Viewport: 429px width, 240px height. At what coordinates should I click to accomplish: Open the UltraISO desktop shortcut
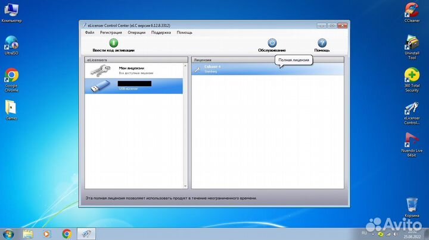click(11, 46)
